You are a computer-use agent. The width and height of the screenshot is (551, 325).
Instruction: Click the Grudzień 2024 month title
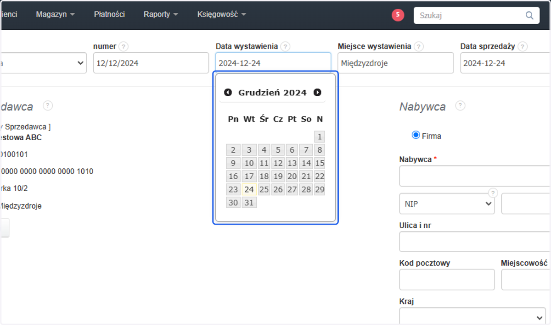[272, 93]
